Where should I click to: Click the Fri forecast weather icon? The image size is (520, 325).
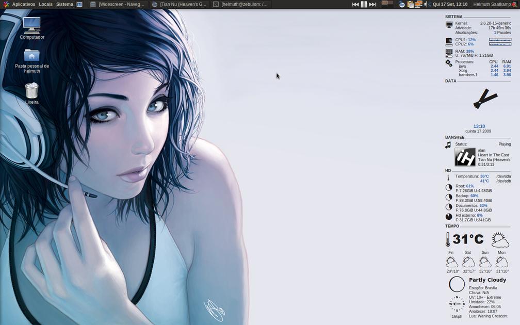point(451,262)
